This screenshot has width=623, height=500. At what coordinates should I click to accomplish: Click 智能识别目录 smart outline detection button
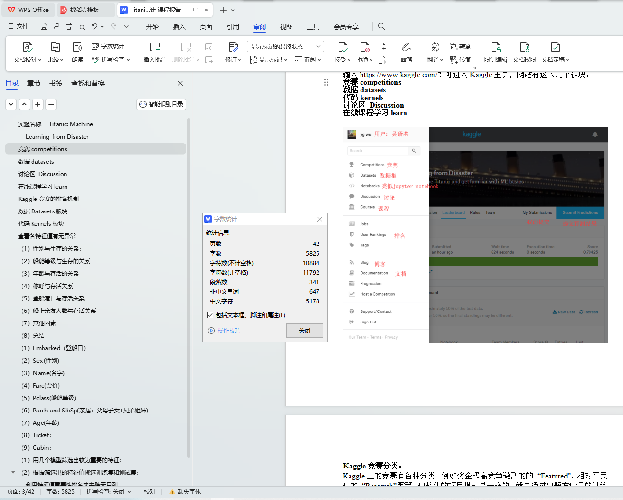[161, 104]
